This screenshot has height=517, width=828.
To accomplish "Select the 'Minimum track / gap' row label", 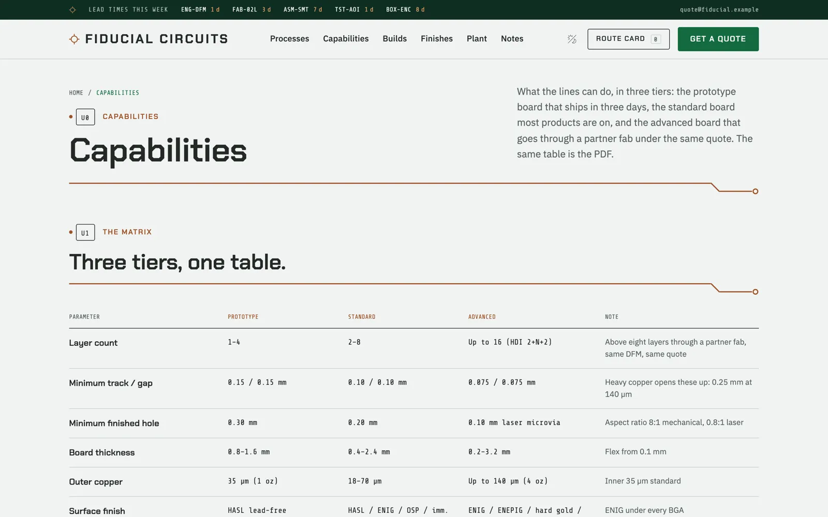I will 111,384.
